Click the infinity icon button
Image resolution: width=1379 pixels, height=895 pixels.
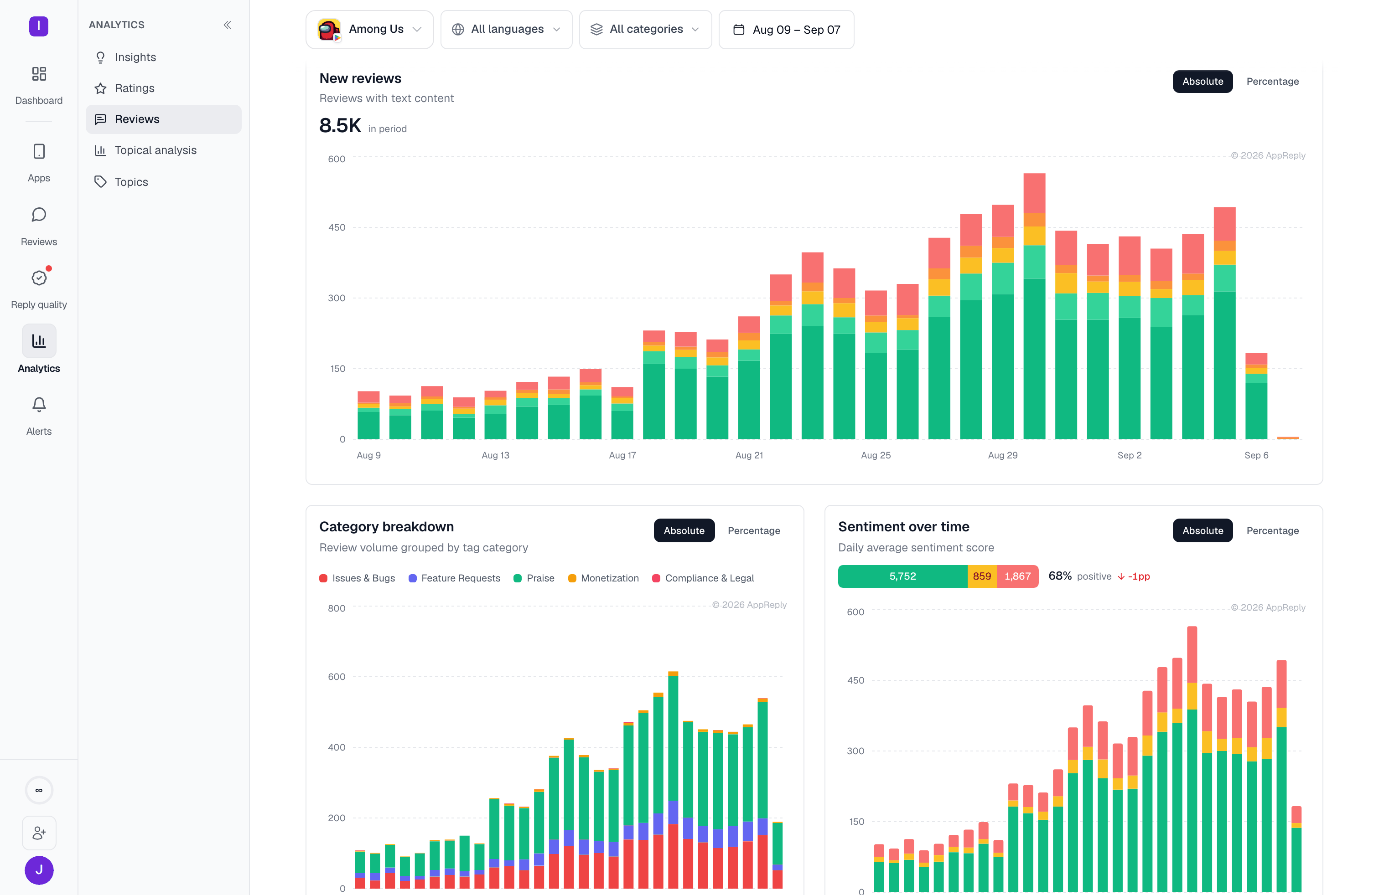click(x=39, y=790)
